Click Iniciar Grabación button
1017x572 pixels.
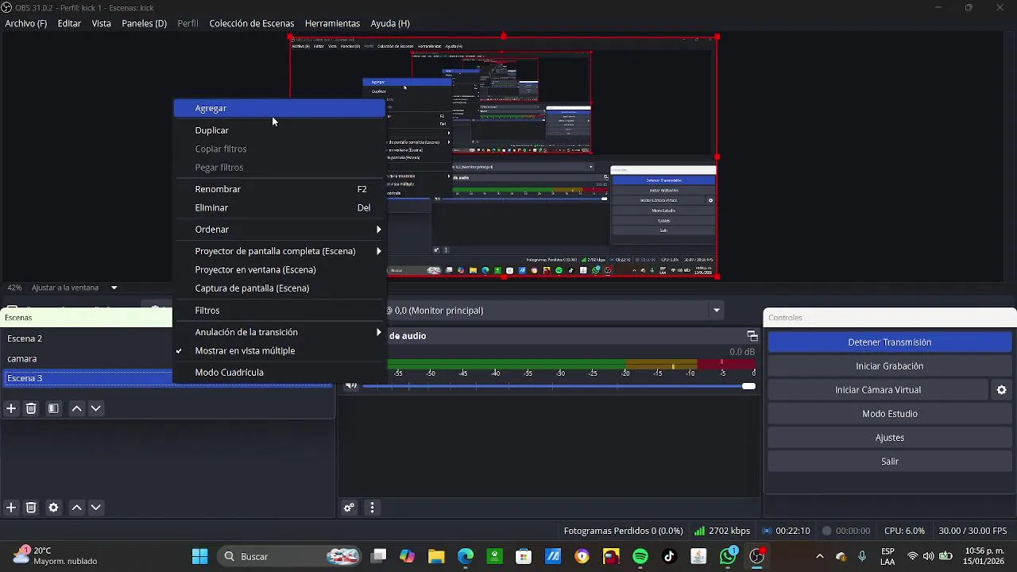click(889, 366)
